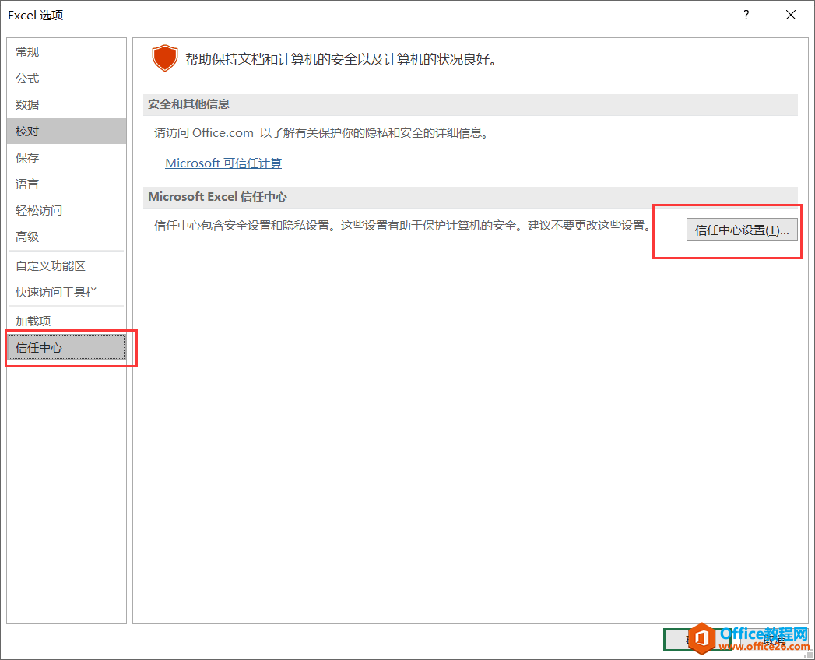Open the 加载项 category
This screenshot has width=815, height=660.
(66, 321)
